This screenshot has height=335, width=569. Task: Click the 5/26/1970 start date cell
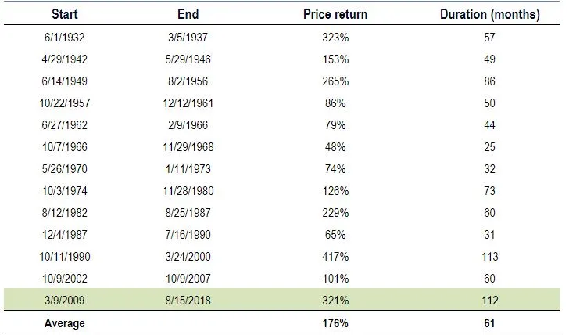[65, 169]
